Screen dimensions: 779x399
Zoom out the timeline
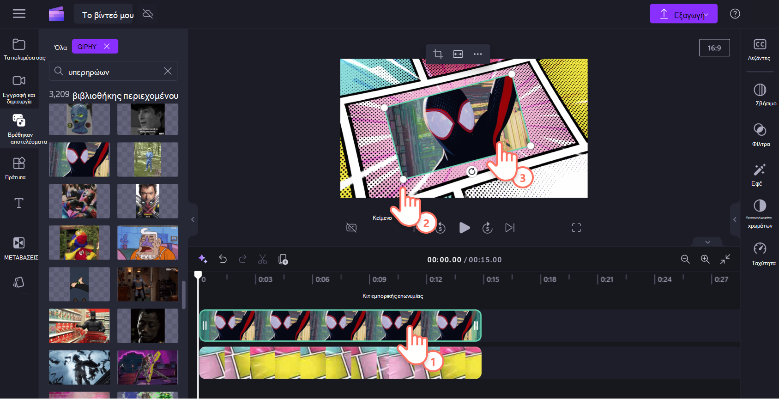point(685,259)
